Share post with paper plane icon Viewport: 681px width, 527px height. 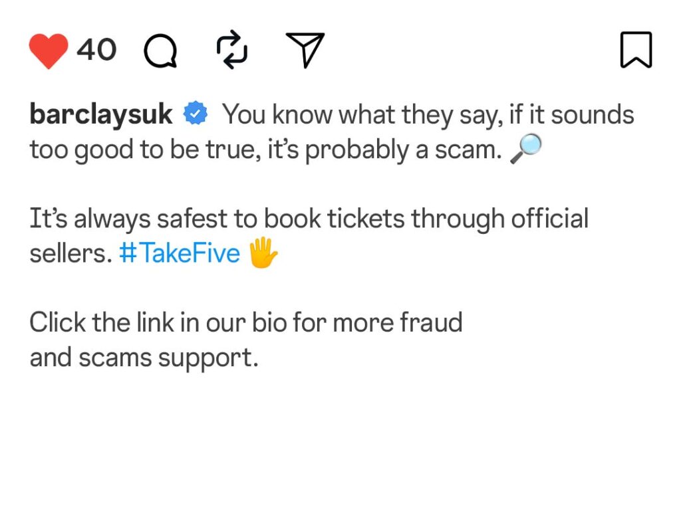[305, 51]
